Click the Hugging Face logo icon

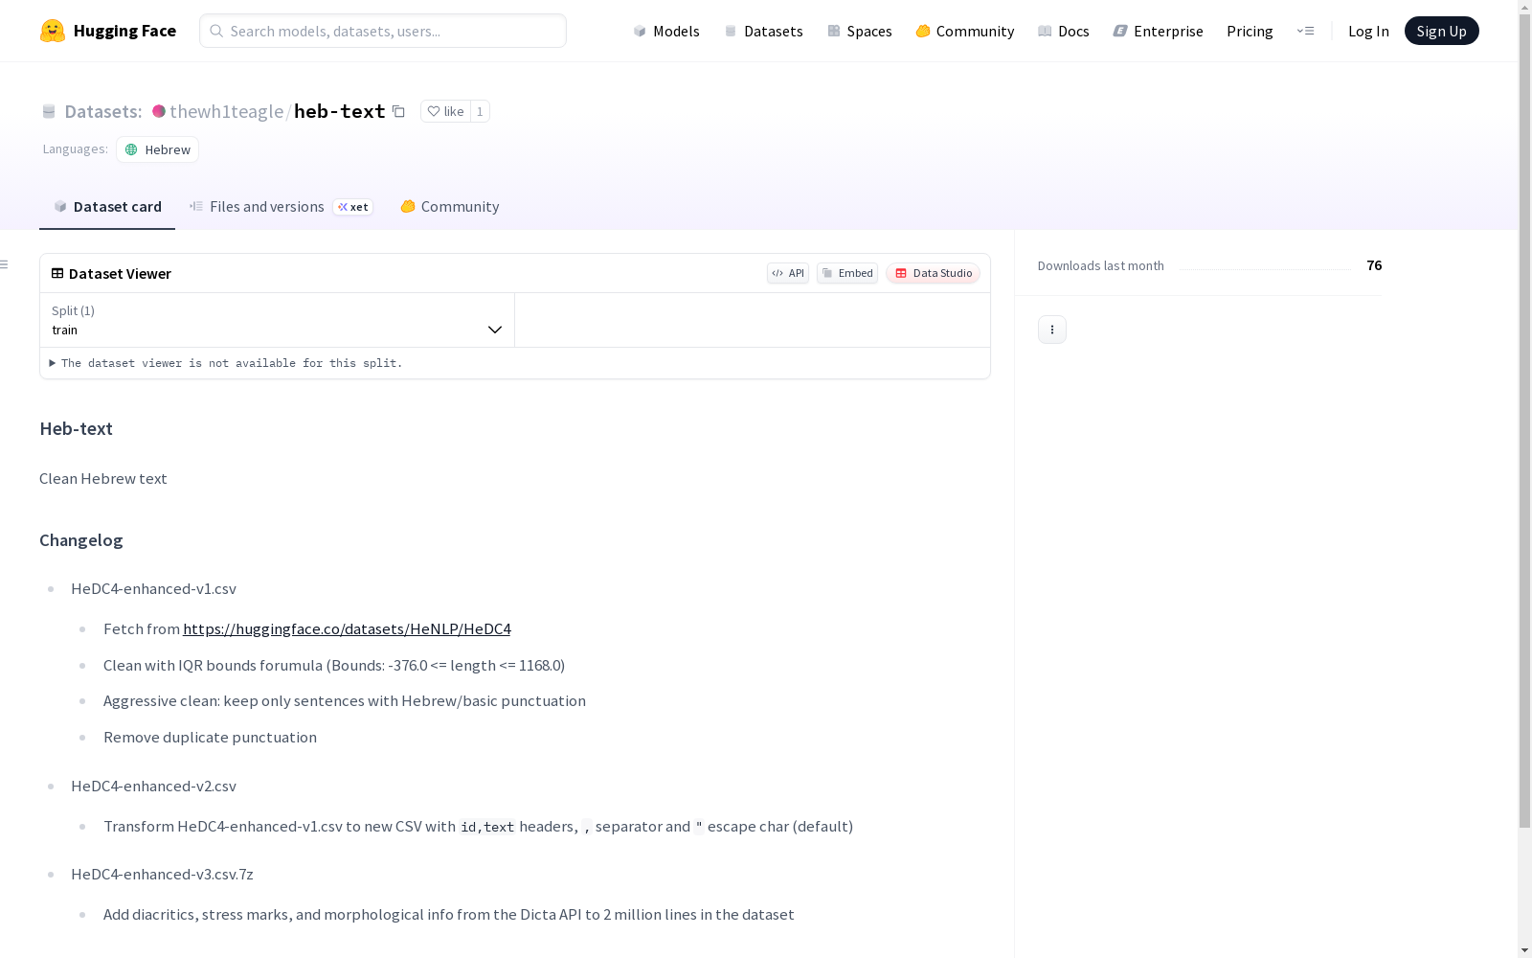click(x=53, y=31)
